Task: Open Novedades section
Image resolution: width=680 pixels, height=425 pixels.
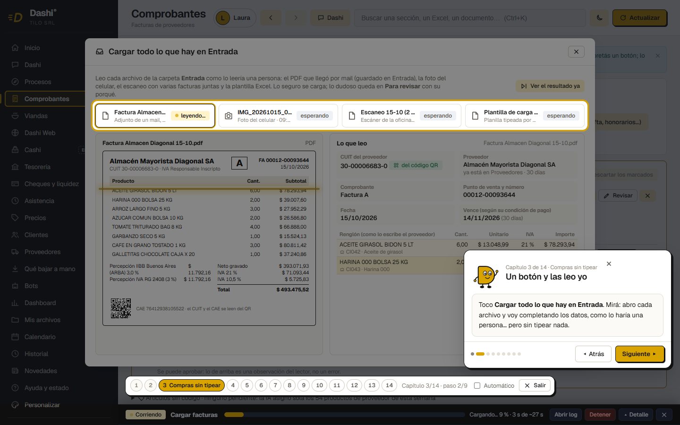Action: [x=41, y=371]
